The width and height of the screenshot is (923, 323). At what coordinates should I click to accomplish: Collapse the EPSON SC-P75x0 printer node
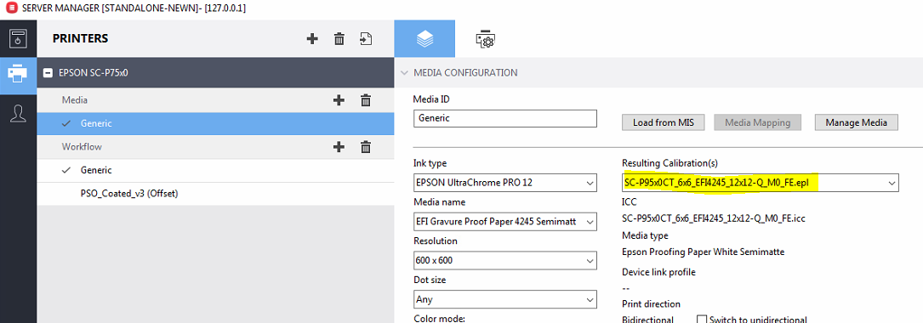[48, 73]
